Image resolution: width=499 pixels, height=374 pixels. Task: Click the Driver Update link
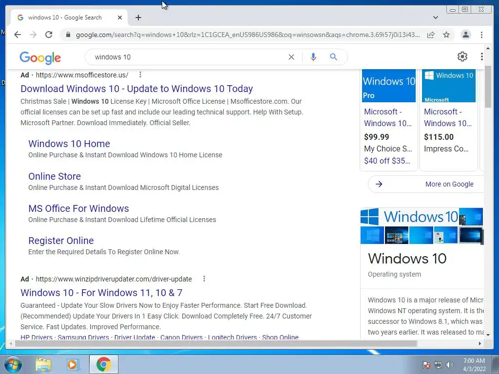point(134,337)
